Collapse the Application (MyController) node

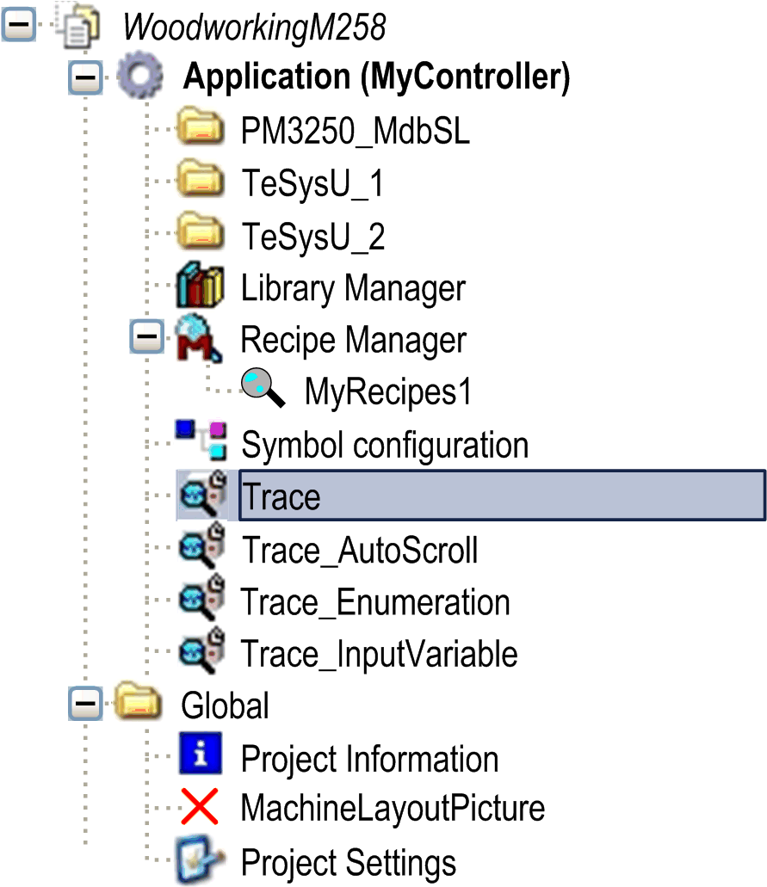pyautogui.click(x=84, y=78)
